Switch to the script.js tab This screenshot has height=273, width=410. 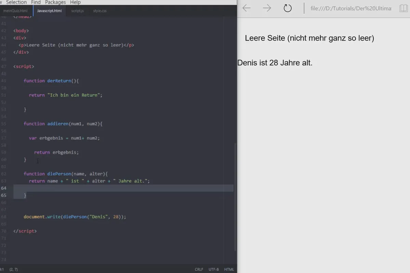pos(78,11)
